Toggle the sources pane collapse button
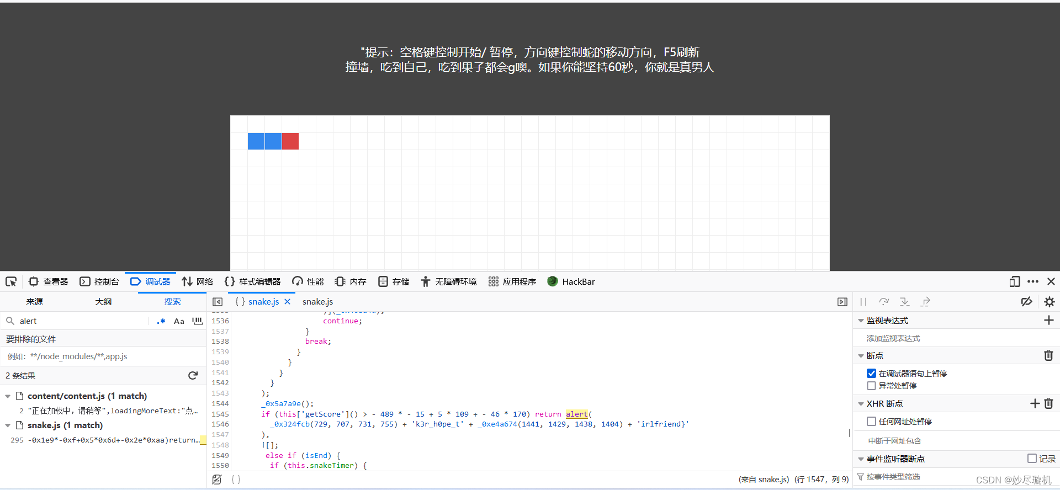This screenshot has width=1060, height=490. [218, 302]
